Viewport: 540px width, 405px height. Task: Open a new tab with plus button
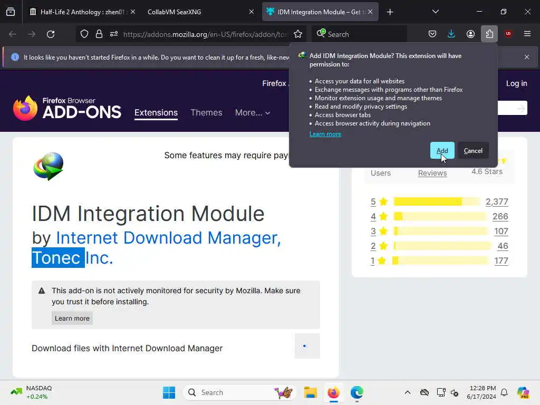[x=390, y=12]
